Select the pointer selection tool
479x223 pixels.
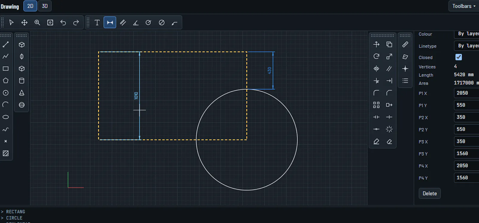coord(11,22)
